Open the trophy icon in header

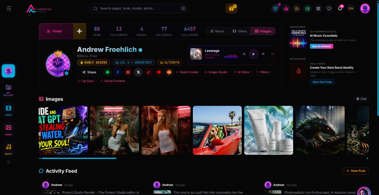275,9
